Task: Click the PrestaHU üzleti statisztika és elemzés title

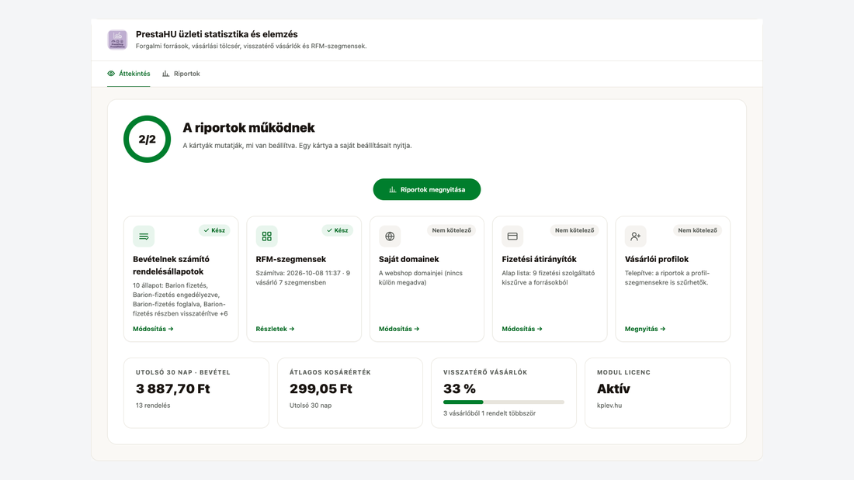Action: tap(217, 34)
